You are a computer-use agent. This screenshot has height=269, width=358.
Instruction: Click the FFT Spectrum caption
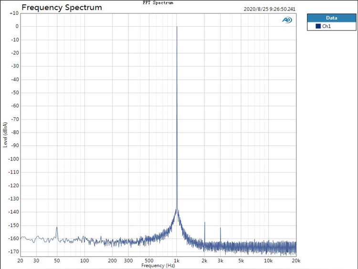(158, 3)
